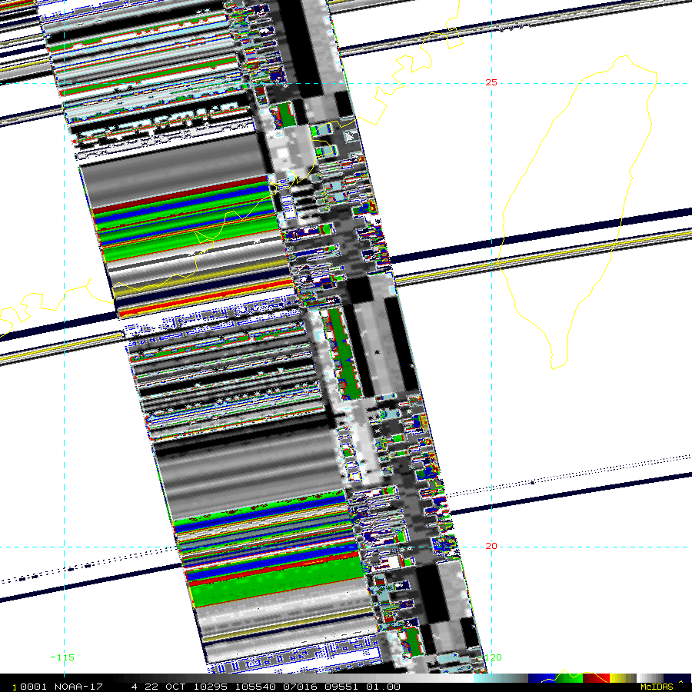Click the green longitude 120 label
The image size is (692, 692).
pos(493,657)
